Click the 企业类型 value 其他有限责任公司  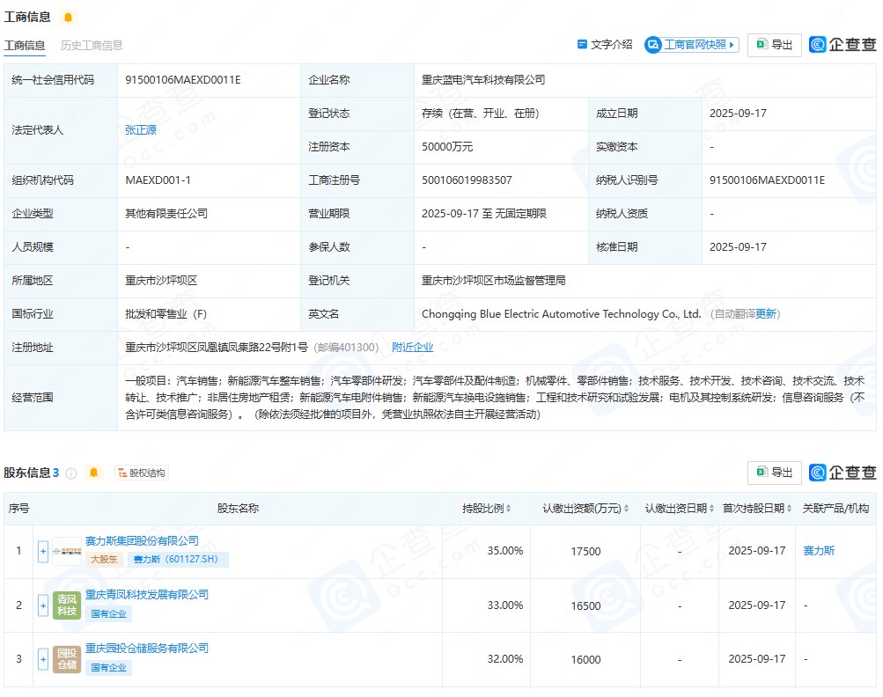pos(166,213)
